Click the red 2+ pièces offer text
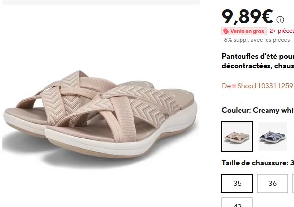Image resolution: width=294 pixels, height=207 pixels. [x=282, y=31]
